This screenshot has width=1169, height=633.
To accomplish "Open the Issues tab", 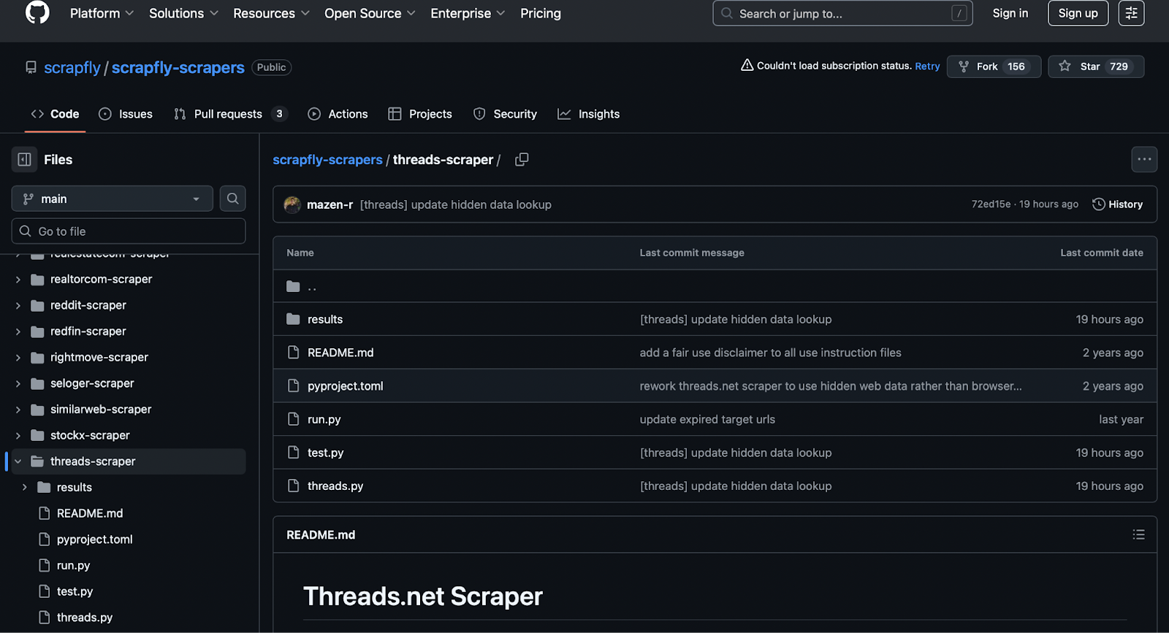I will (126, 114).
